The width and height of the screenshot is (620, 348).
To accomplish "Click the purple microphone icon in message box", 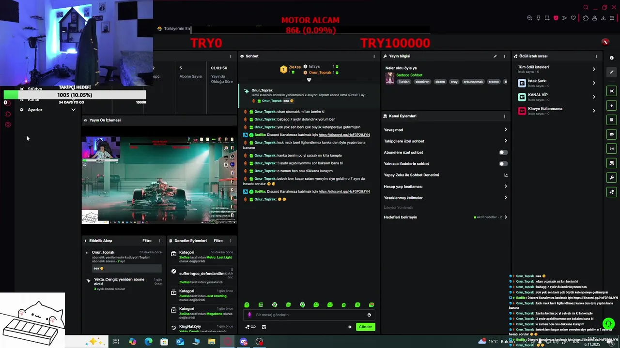I will click(249, 315).
